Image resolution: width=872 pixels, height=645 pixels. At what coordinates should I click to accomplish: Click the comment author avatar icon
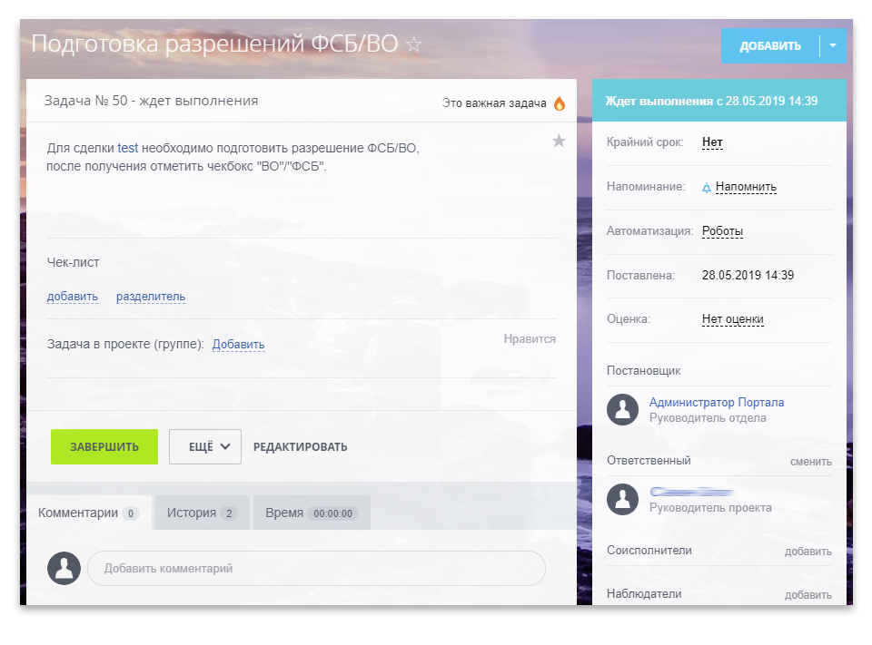(64, 568)
